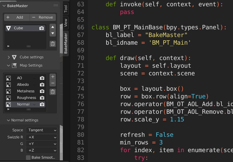
Task: Click the 1.15 value on line 78
Action: (177, 120)
